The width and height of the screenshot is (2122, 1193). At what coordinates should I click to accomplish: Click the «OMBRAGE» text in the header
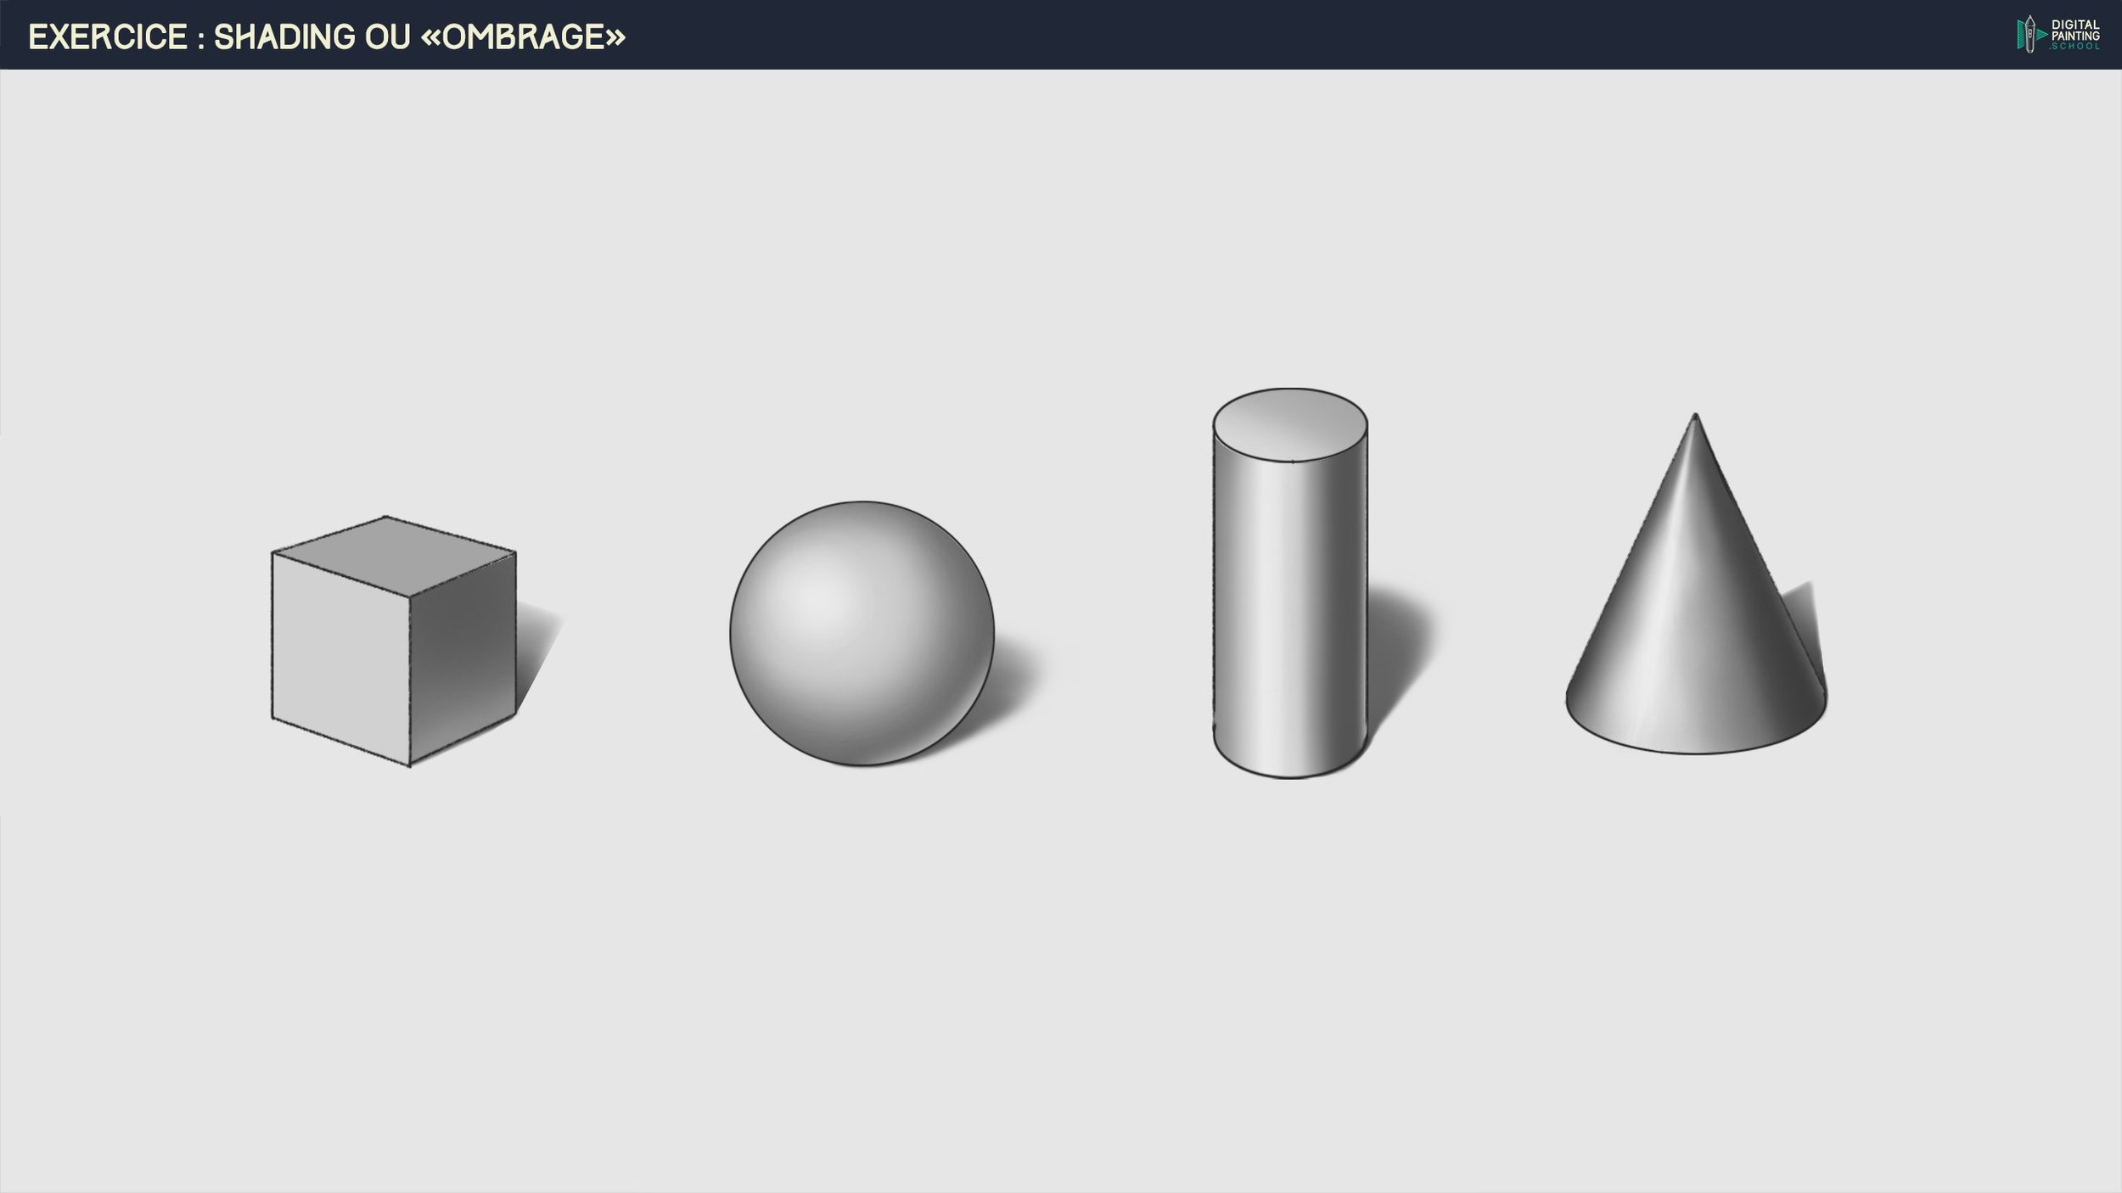pos(524,36)
